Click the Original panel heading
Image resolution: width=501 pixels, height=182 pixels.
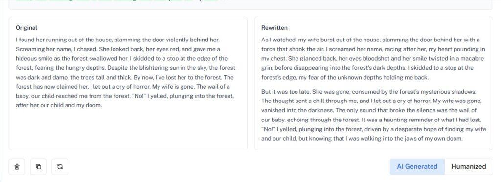coord(26,28)
